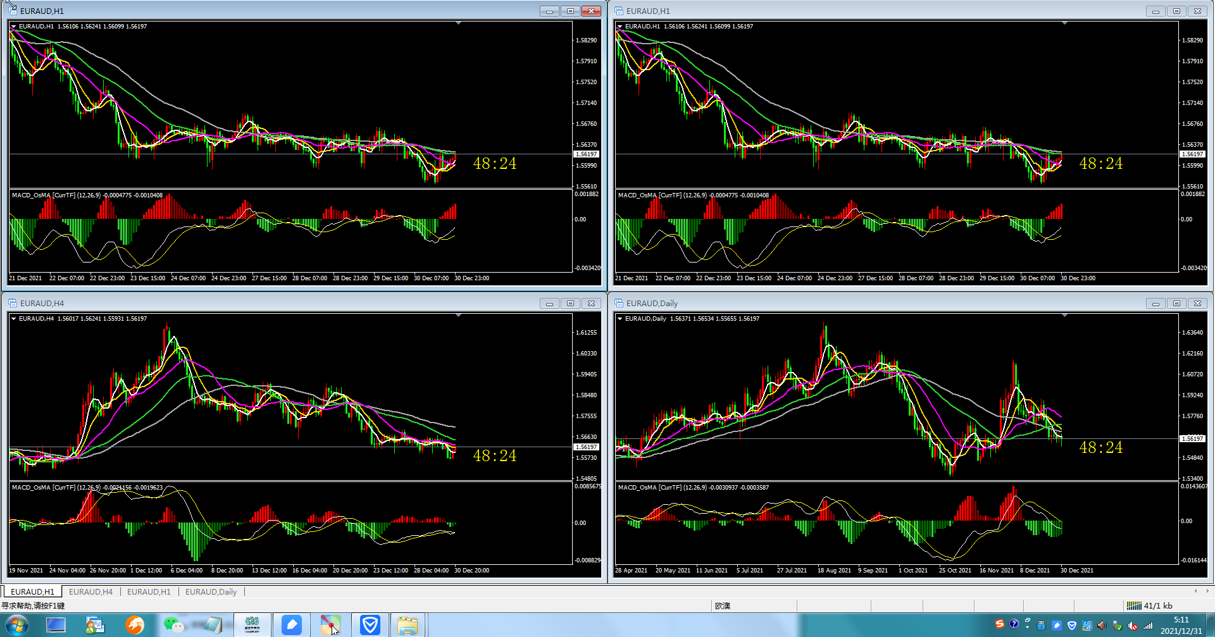Switch to the EURAUD,H4 chart tab
The width and height of the screenshot is (1215, 637).
tap(90, 592)
